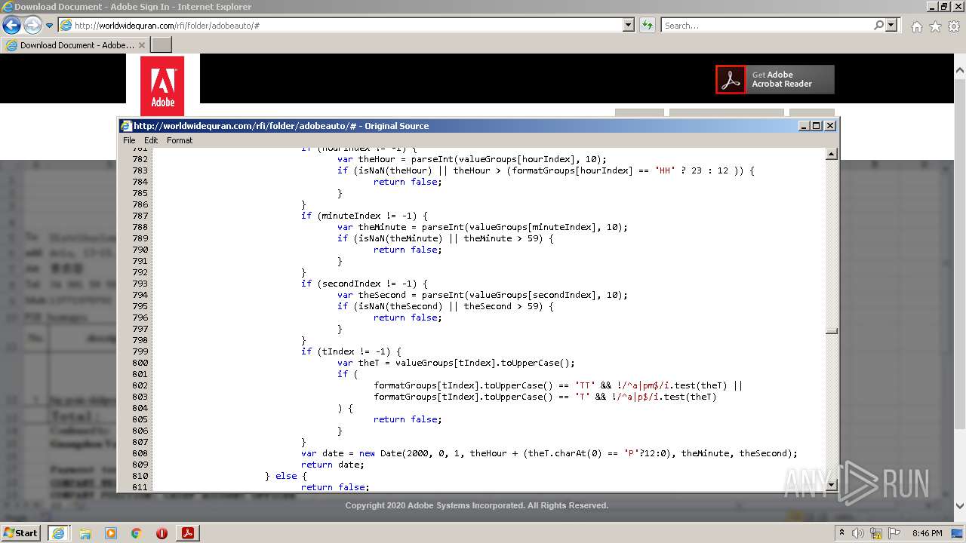Open the IE Tools gear icon
966x543 pixels.
tap(954, 26)
